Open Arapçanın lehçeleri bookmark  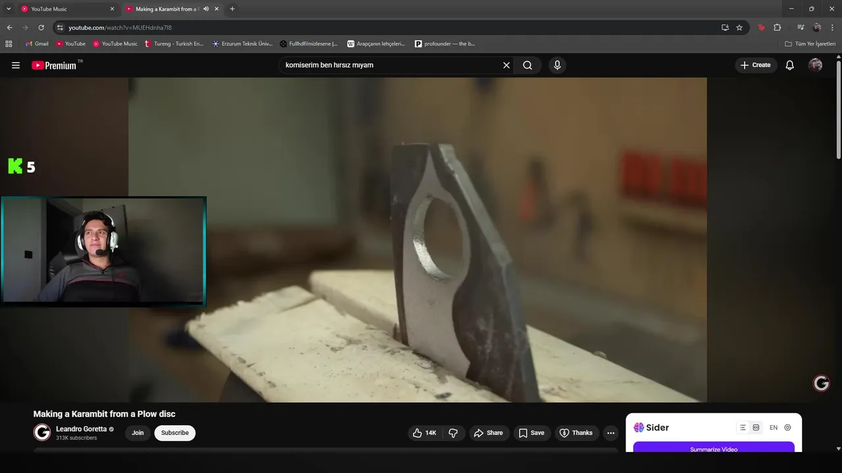coord(376,44)
